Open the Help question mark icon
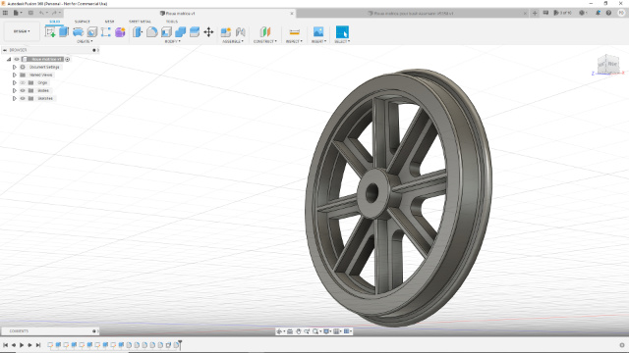Viewport: 629px width, 353px height. pyautogui.click(x=608, y=13)
